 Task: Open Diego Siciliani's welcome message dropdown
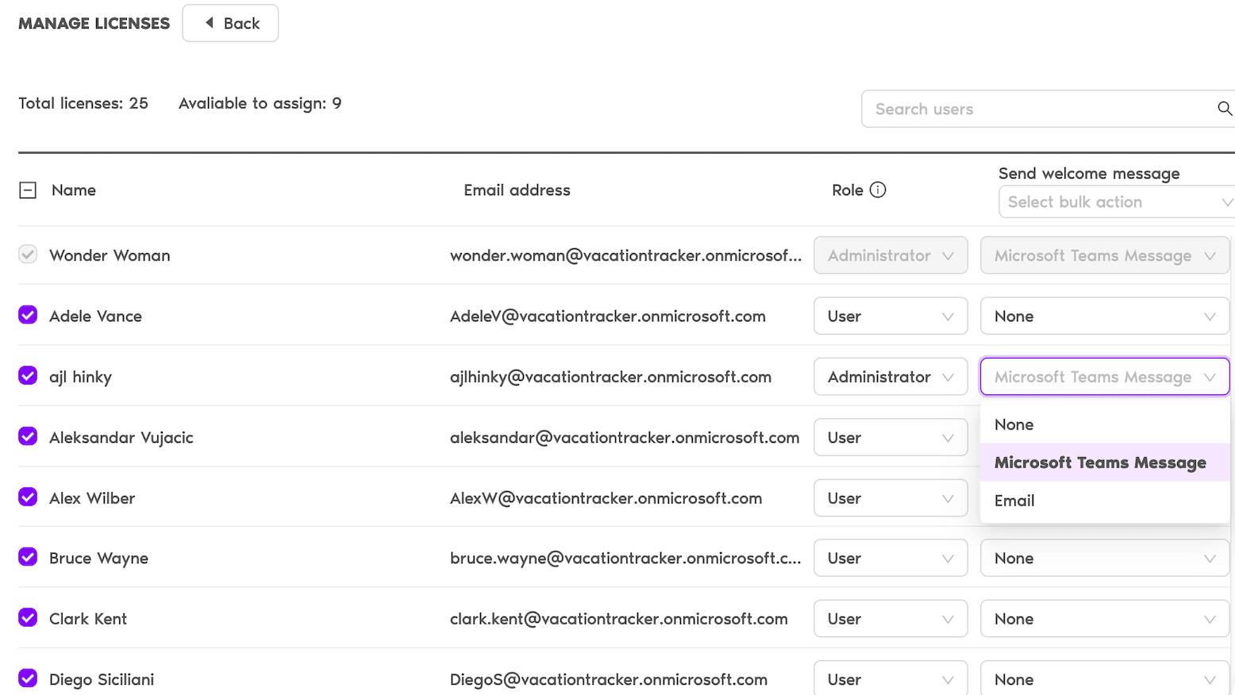1105,678
